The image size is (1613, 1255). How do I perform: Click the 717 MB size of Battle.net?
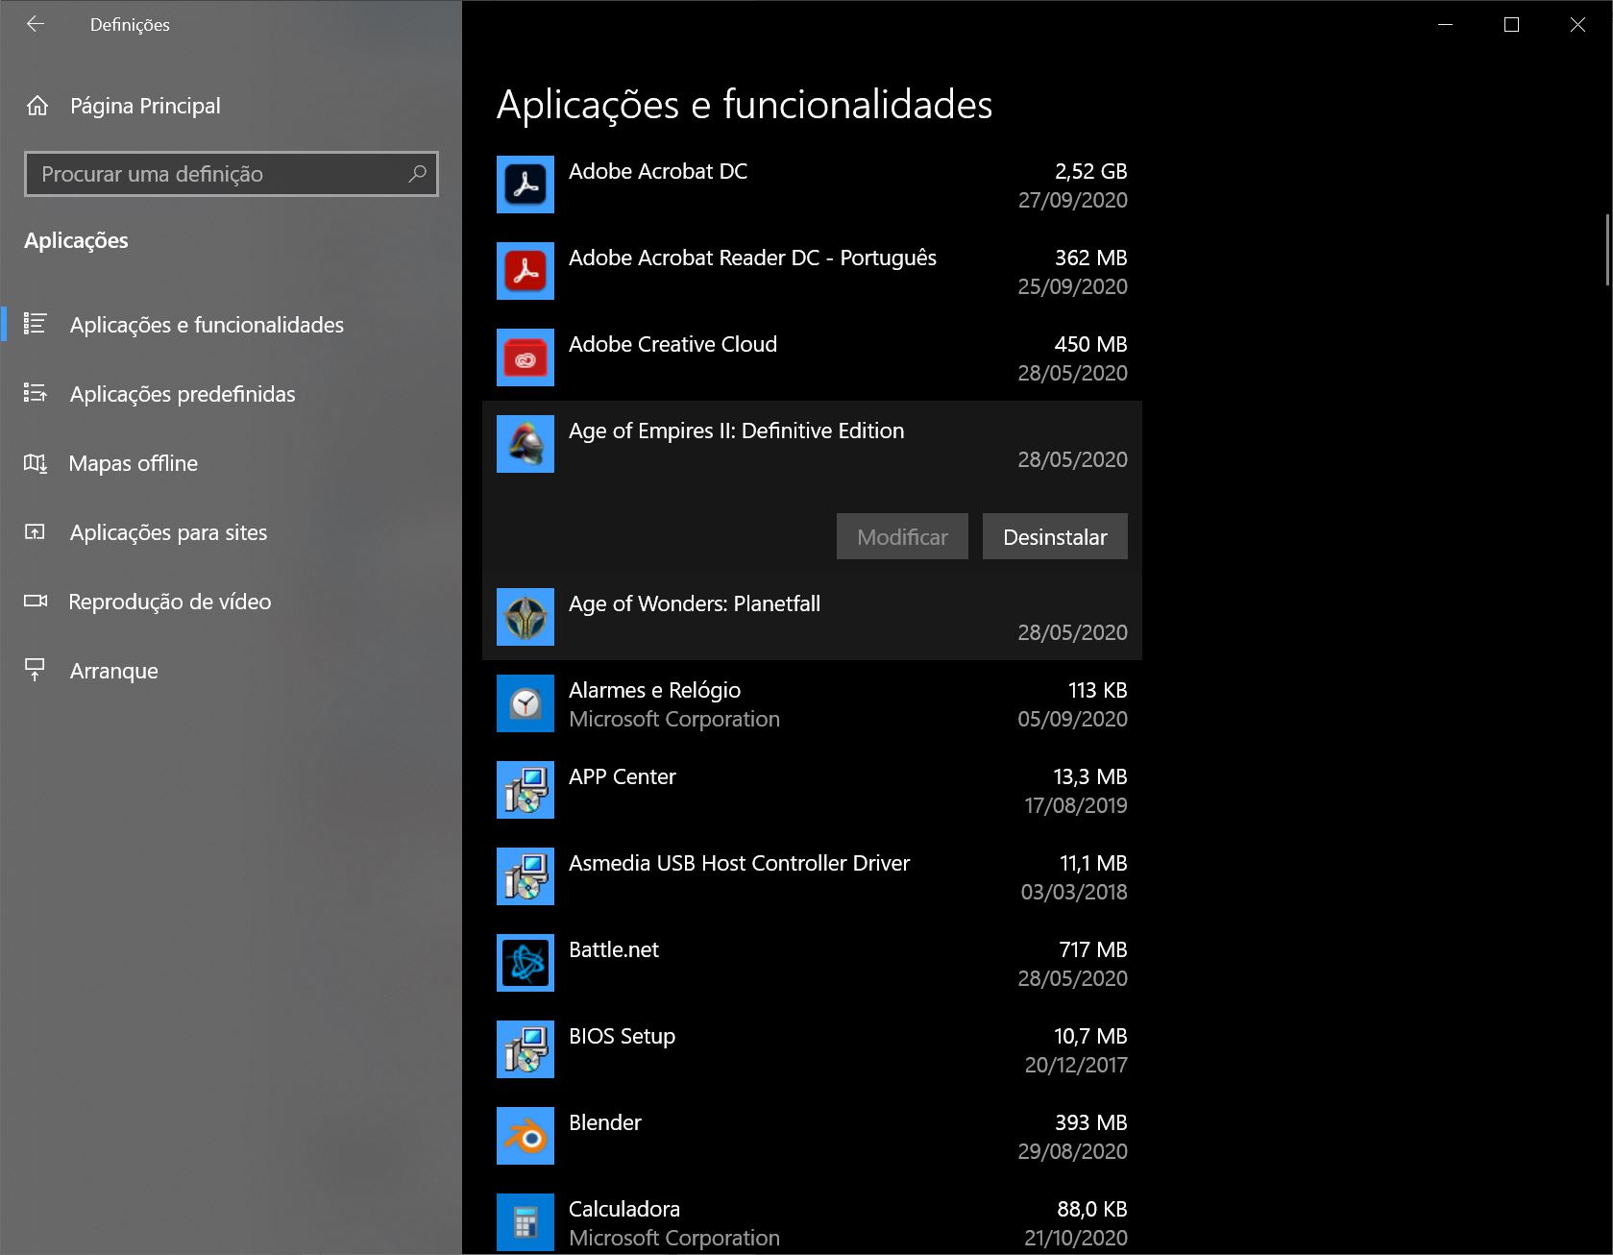click(x=1092, y=949)
